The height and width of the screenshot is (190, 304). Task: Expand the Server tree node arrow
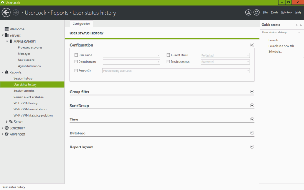click(7, 122)
